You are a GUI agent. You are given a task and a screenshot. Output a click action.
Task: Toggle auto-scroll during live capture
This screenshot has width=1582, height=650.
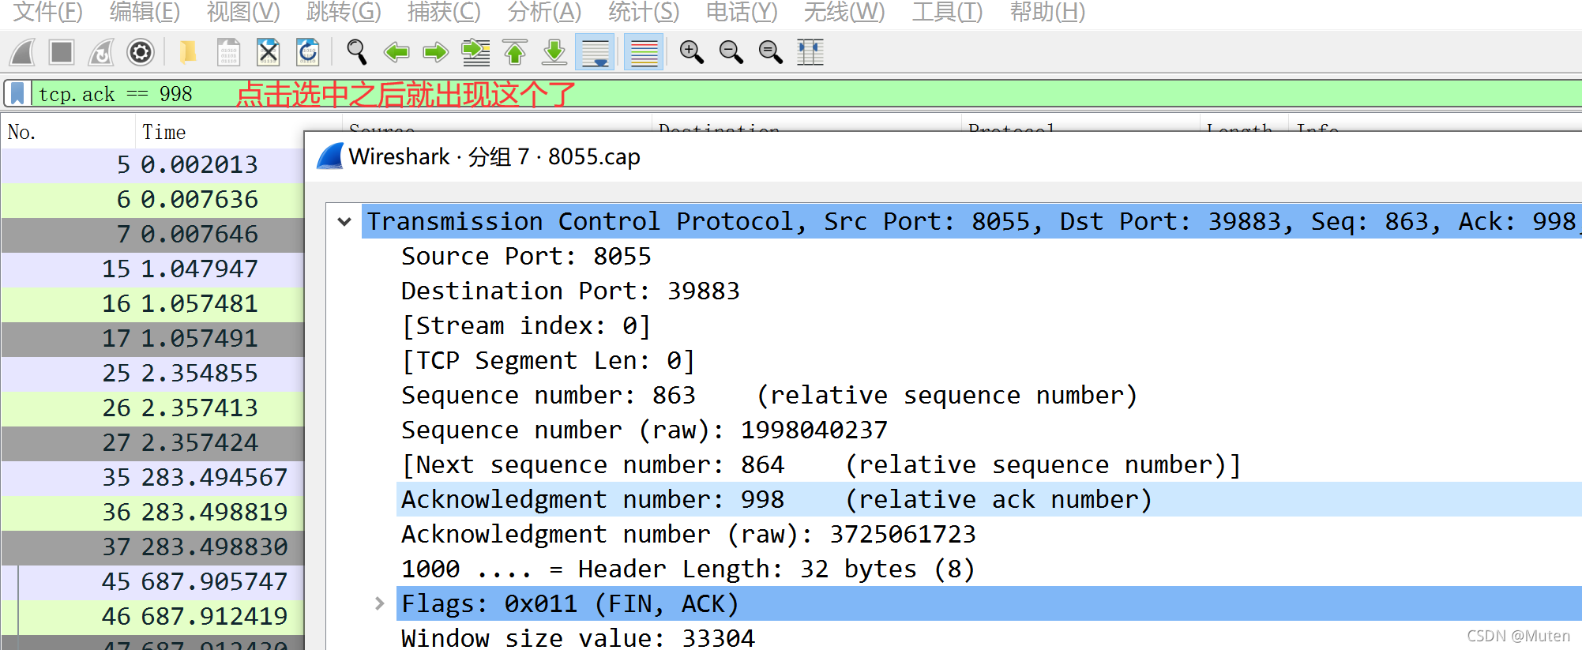[596, 53]
